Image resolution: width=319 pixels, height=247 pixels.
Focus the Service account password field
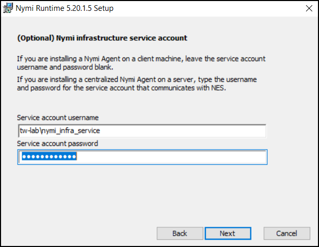pos(143,157)
